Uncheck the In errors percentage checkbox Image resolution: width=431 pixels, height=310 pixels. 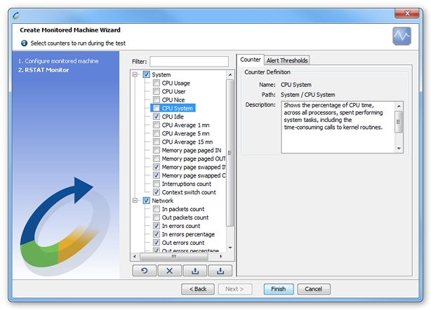pos(157,234)
